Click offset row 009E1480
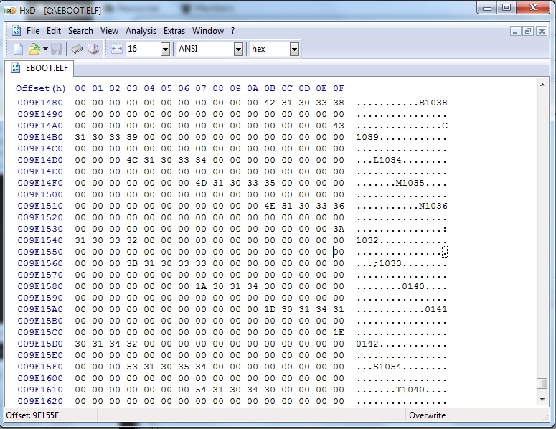556x429 pixels. click(x=40, y=103)
